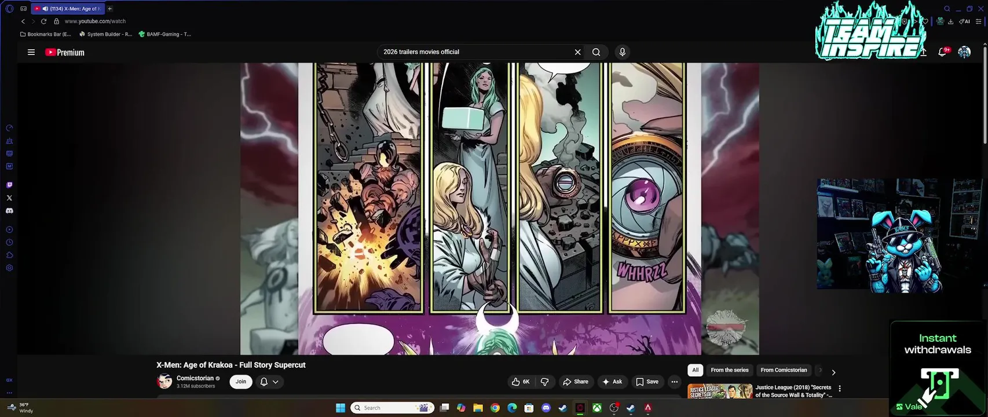Select the From the series chip
The image size is (988, 417).
730,370
